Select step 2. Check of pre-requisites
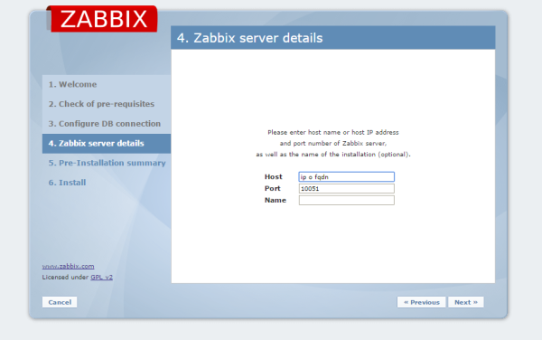Screen dimensions: 542x340 coord(101,104)
